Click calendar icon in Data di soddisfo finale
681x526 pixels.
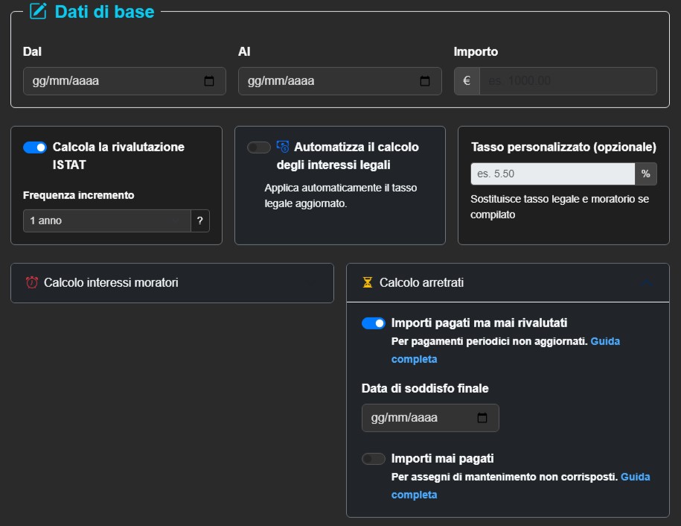click(x=482, y=418)
